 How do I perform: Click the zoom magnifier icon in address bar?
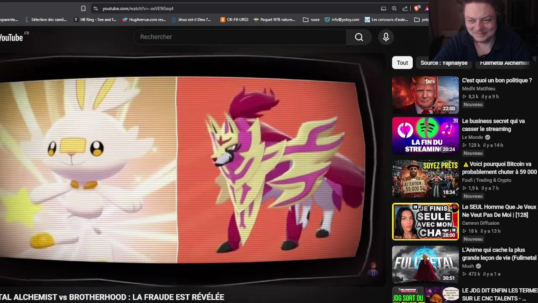pos(394,8)
